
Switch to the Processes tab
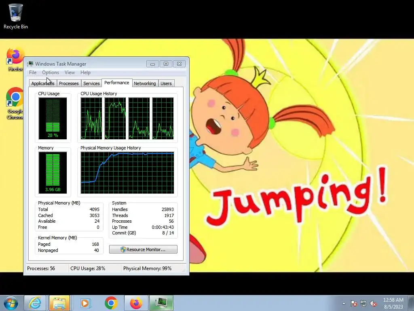69,83
